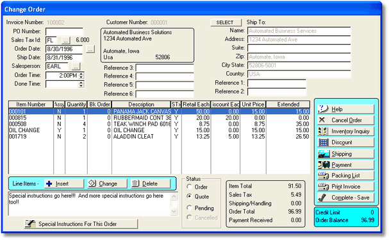Click the Description column header
Viewport: 389px width, 240px height.
click(x=141, y=105)
